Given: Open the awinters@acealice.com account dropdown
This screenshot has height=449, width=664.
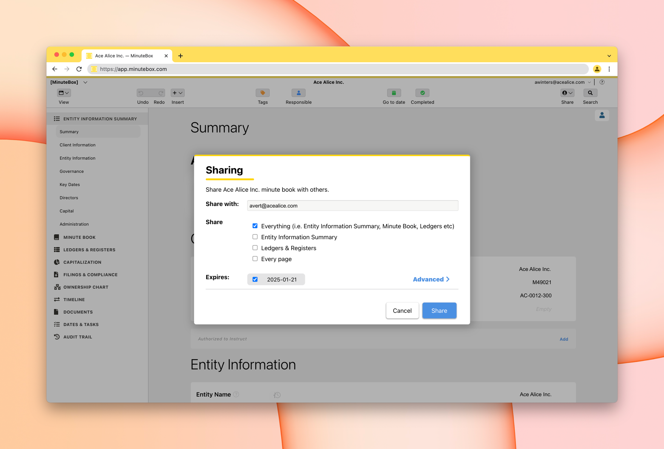Looking at the screenshot, I should (562, 82).
